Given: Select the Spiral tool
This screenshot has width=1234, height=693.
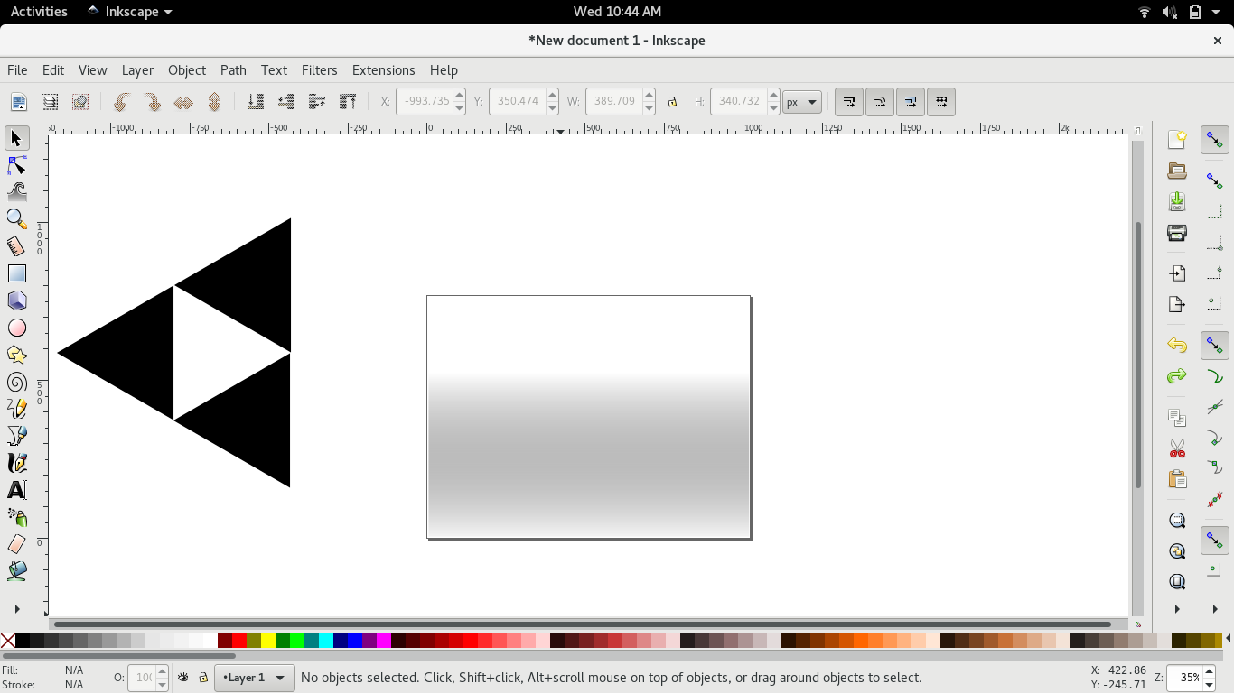Looking at the screenshot, I should tap(17, 381).
